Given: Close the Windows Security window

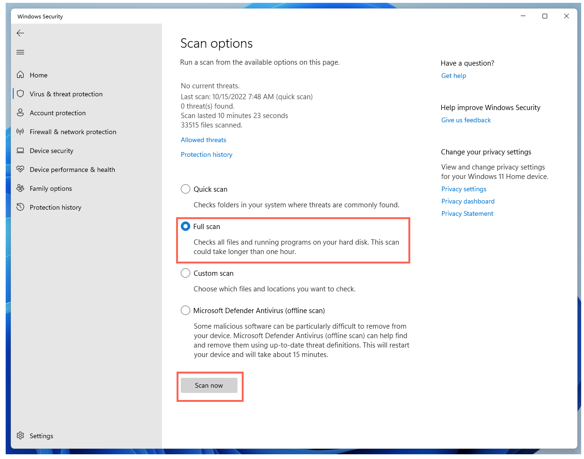Looking at the screenshot, I should click(x=567, y=16).
